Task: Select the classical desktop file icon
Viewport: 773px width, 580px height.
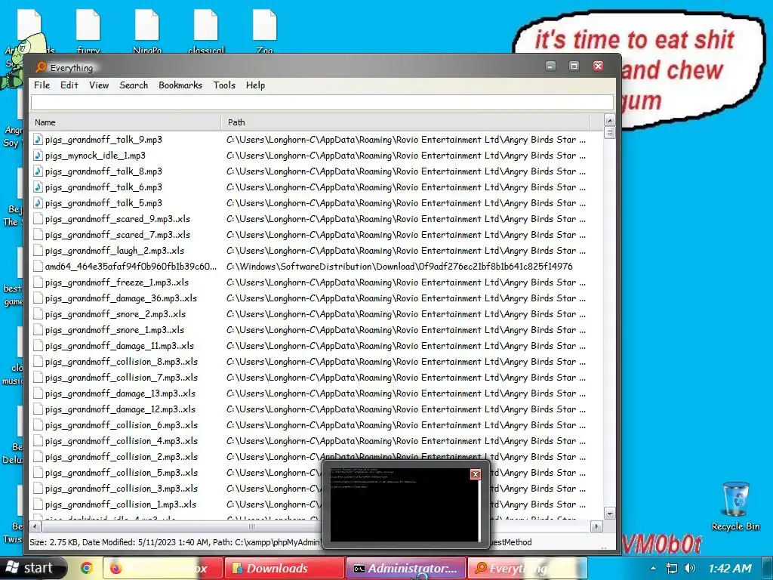Action: coord(206,32)
